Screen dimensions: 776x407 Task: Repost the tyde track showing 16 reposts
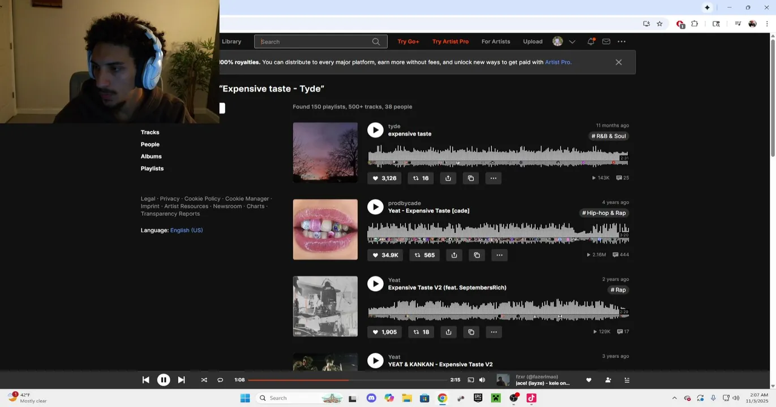point(421,178)
